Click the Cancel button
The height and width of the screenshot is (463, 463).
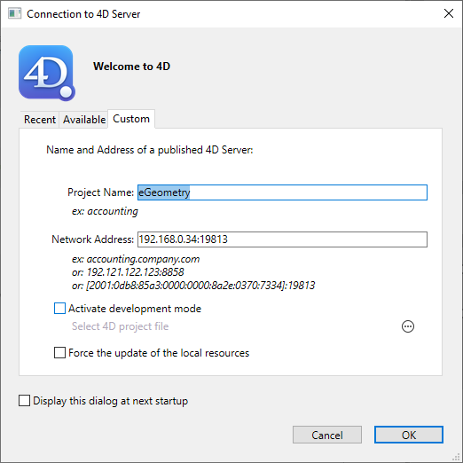327,435
